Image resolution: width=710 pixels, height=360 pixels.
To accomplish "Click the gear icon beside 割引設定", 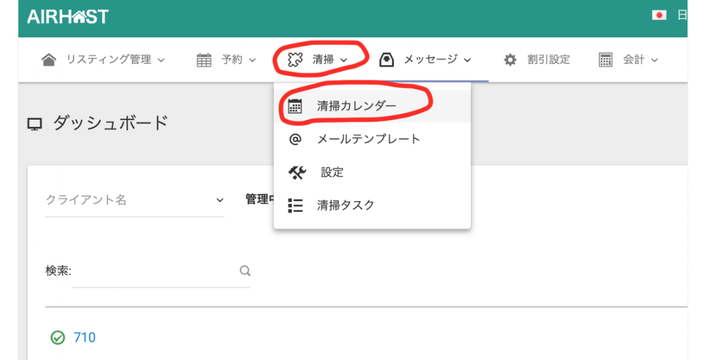I will tap(510, 60).
